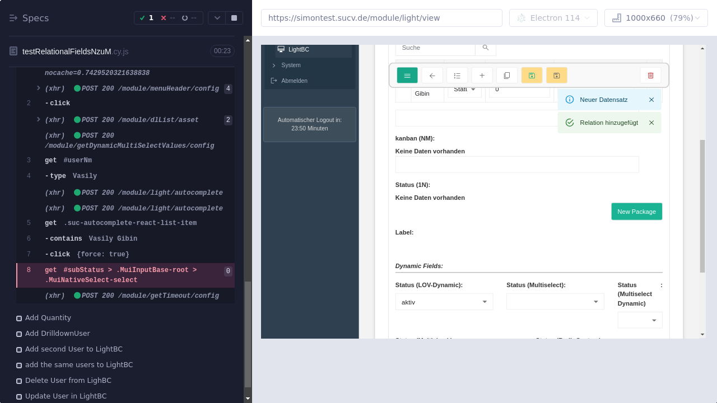Open the list view toolbar icon

(x=457, y=76)
